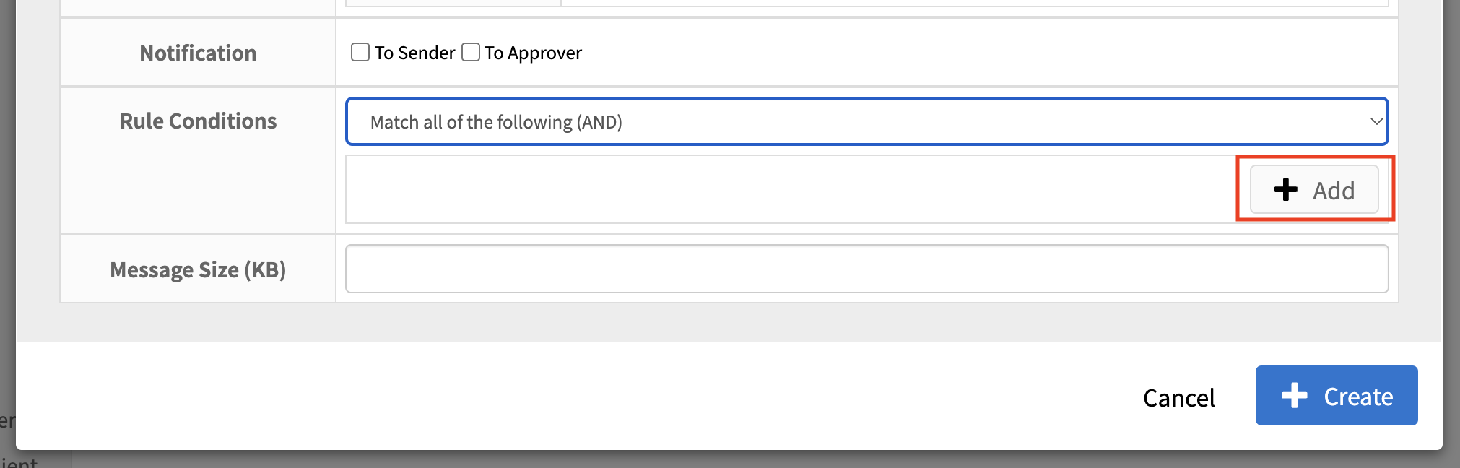
Task: Click the partially visible field above Notification
Action: click(x=866, y=3)
